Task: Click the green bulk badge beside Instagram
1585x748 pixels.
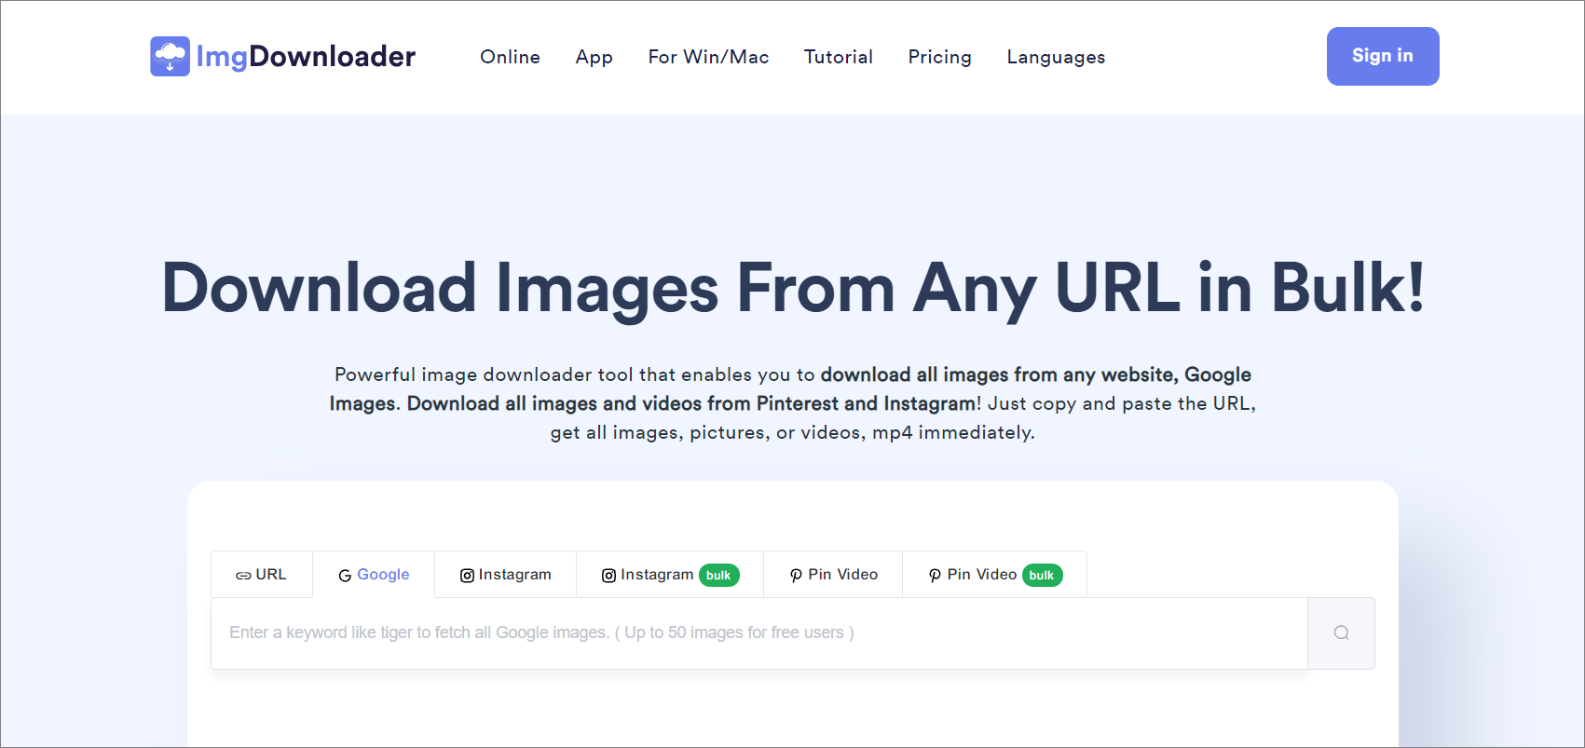Action: pos(718,576)
